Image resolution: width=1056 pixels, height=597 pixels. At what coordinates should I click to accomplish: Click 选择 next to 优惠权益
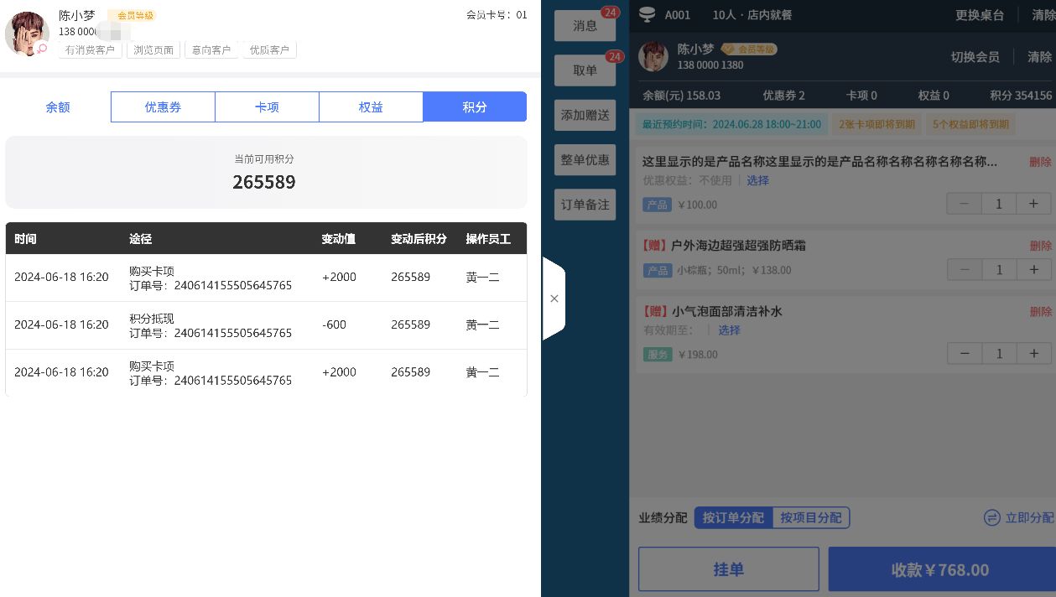click(x=758, y=180)
